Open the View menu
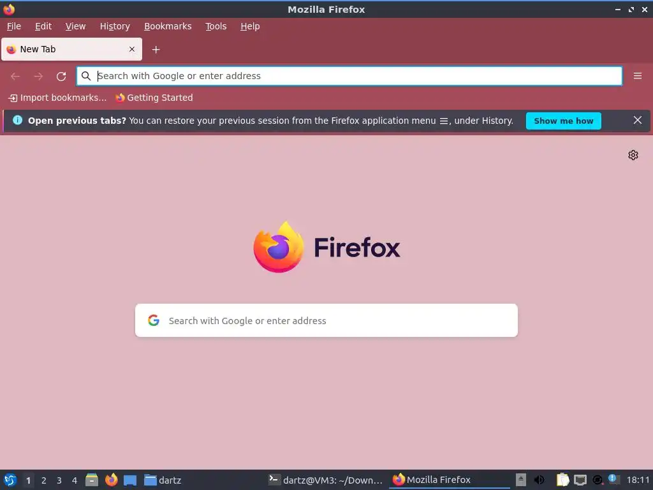 click(75, 26)
